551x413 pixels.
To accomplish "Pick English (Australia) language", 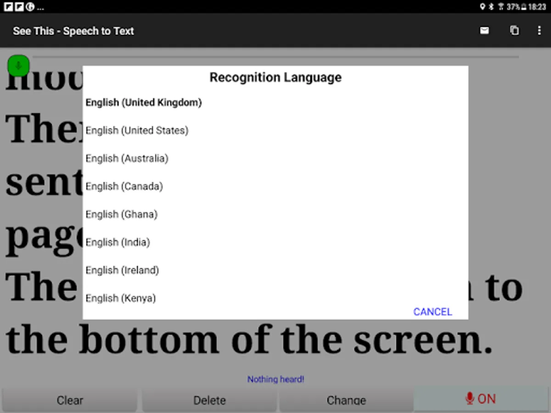I will click(275, 158).
